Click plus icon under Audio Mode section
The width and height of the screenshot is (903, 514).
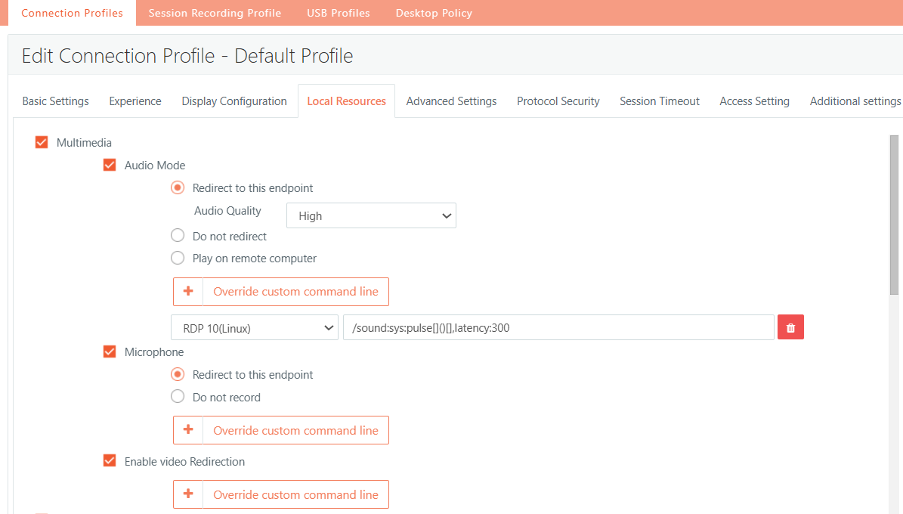pos(188,292)
